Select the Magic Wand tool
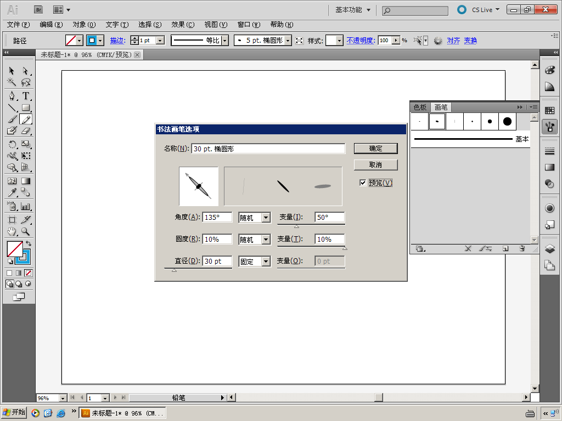 [12, 83]
